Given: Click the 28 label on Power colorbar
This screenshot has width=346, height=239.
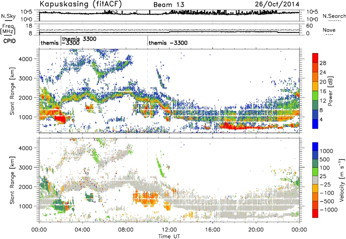Looking at the screenshot, I should (323, 63).
